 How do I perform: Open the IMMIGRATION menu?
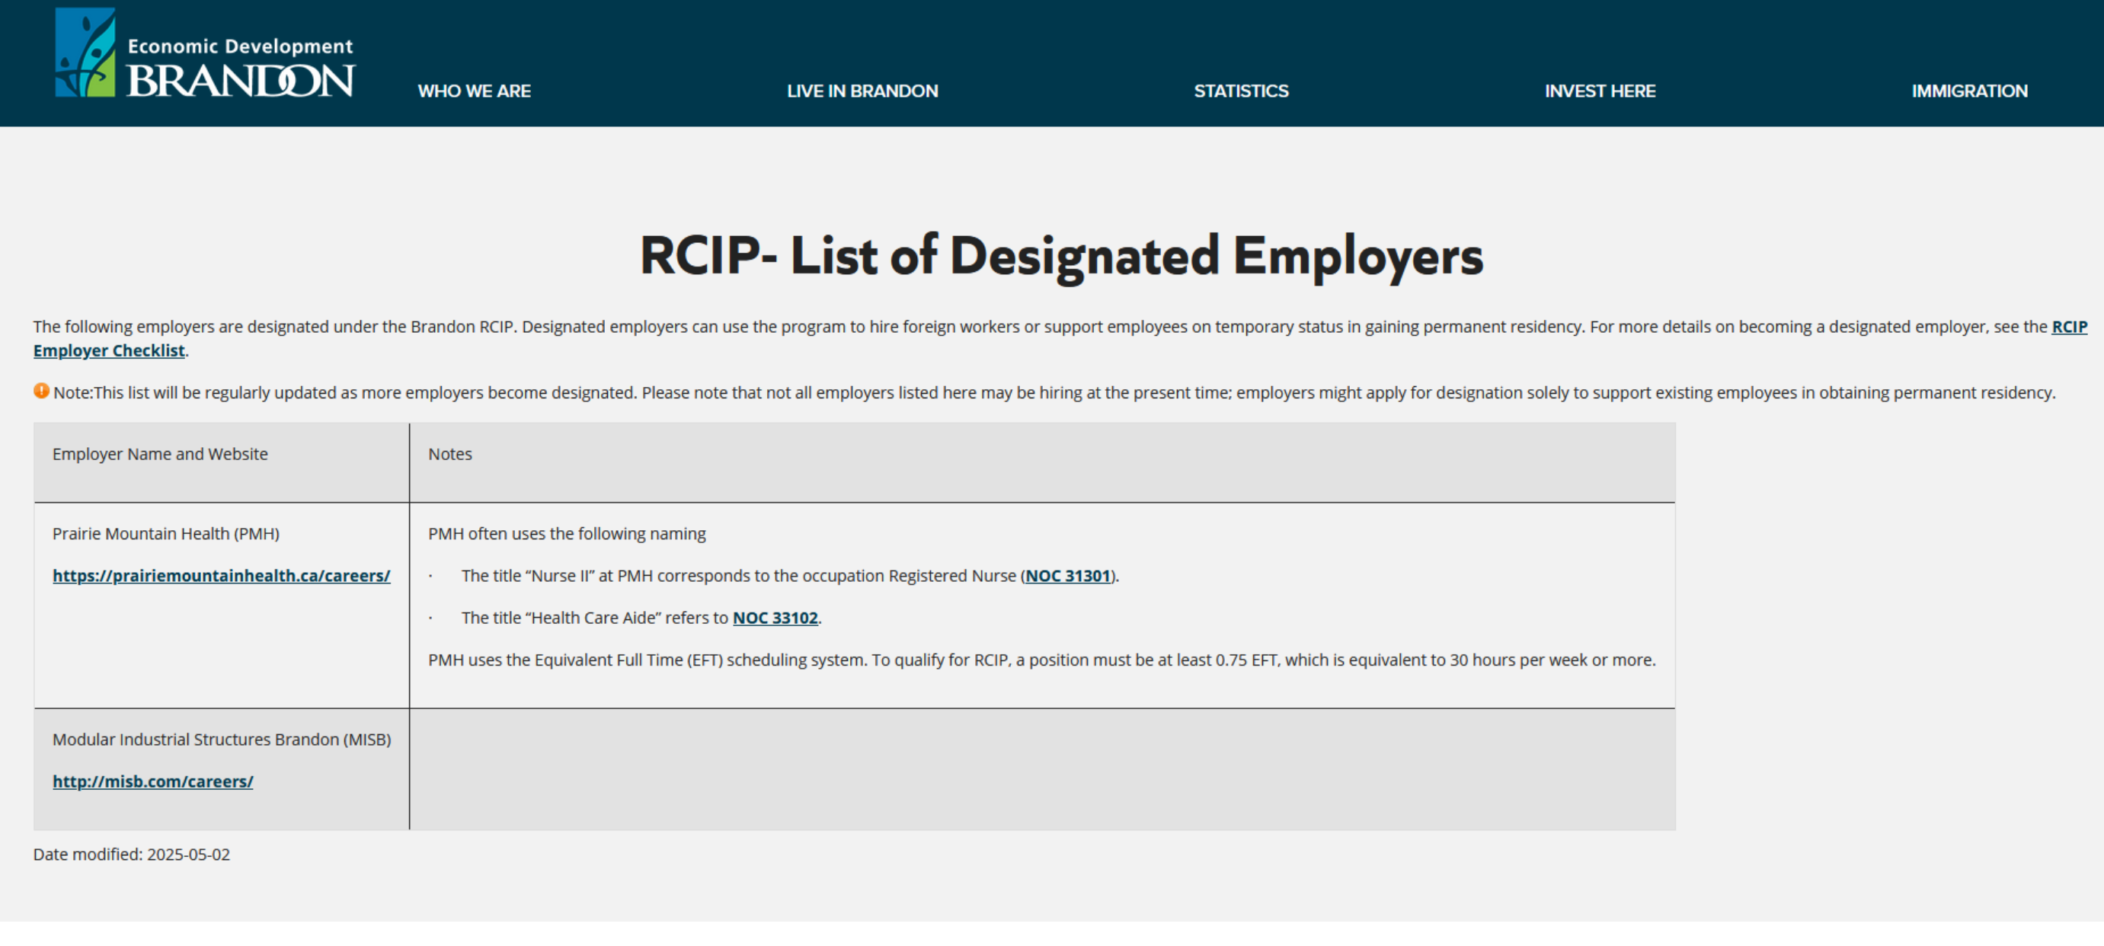[1968, 91]
